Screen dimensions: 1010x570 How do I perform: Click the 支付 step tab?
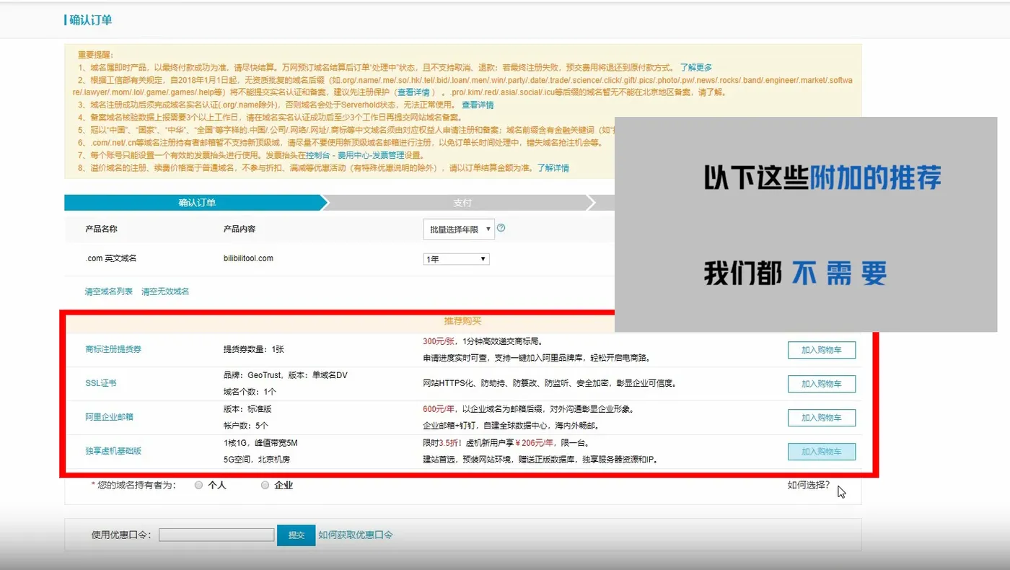(462, 203)
